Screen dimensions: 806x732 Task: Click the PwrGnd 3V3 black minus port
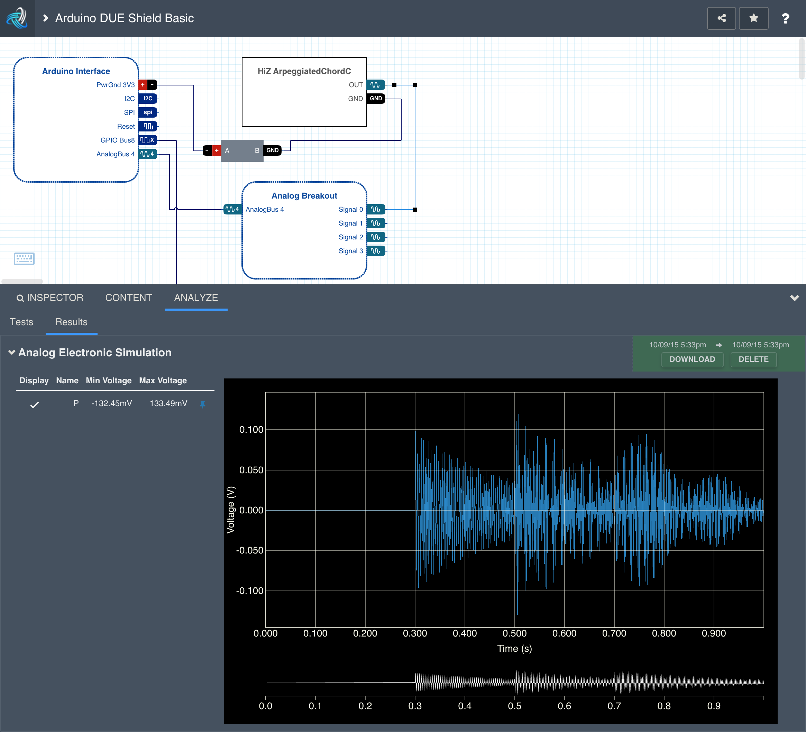tap(152, 85)
